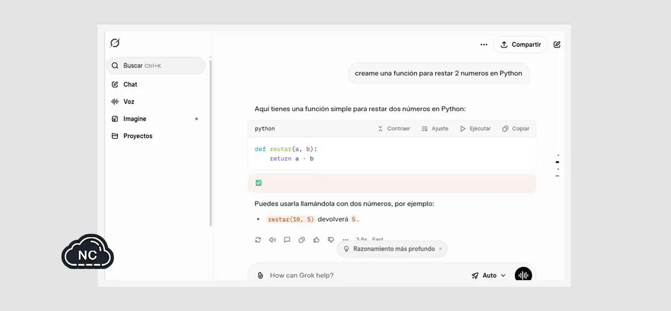Click the Compartir button
This screenshot has height=311, width=671.
(x=520, y=45)
